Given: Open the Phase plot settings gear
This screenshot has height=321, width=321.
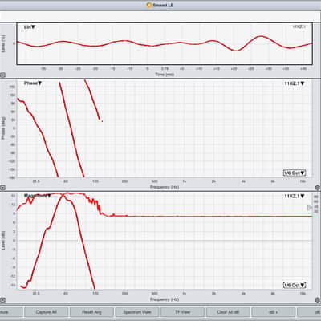Looking at the screenshot, I should (x=318, y=188).
